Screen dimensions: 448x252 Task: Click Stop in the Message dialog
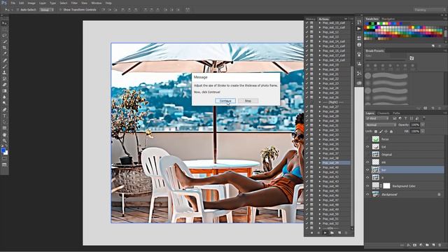[x=248, y=101]
